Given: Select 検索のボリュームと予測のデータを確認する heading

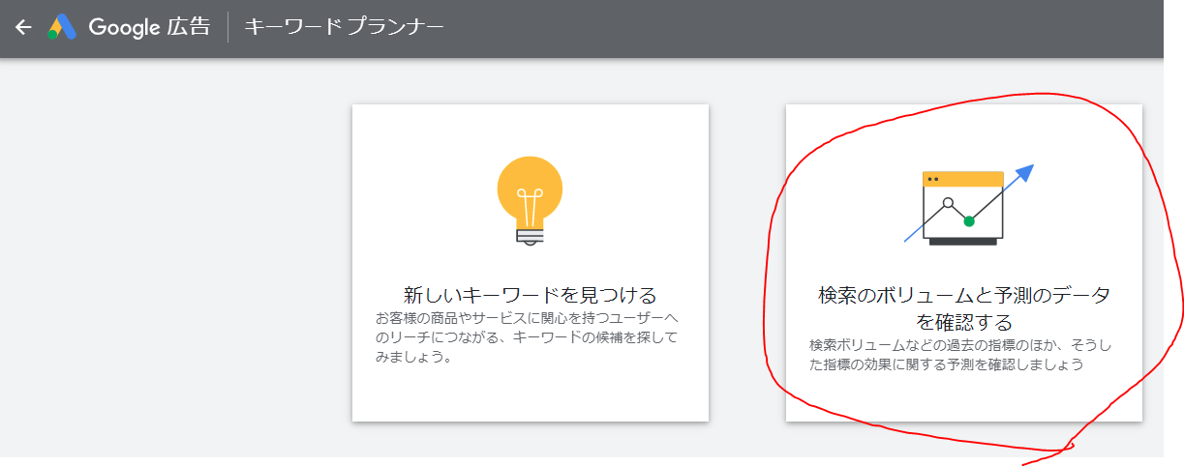Looking at the screenshot, I should pos(963,307).
